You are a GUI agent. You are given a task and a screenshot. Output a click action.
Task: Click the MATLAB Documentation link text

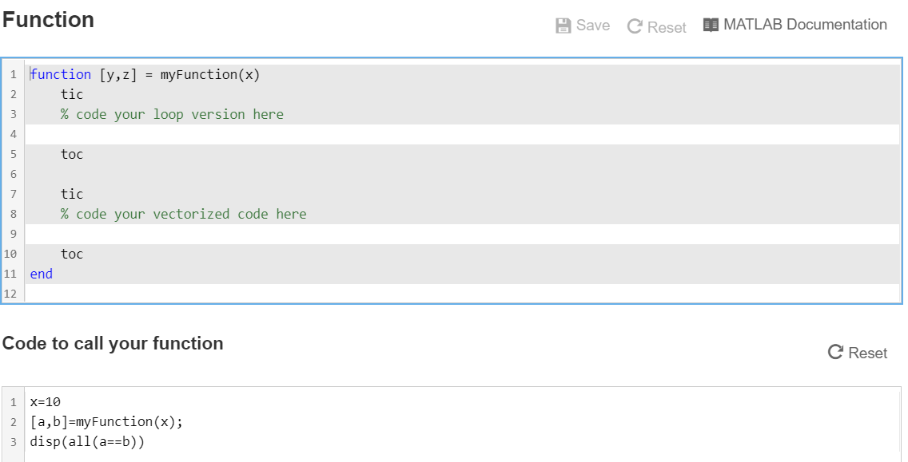click(x=803, y=25)
